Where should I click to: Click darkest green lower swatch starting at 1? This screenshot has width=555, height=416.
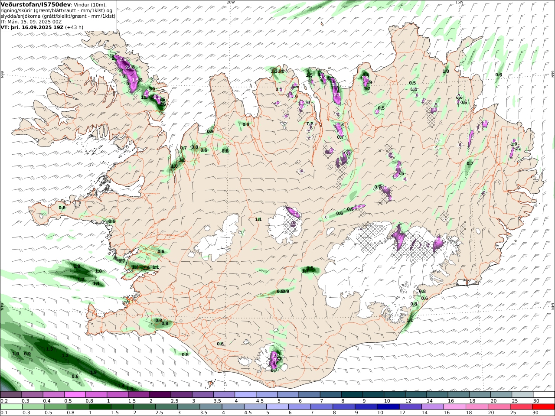(100, 407)
